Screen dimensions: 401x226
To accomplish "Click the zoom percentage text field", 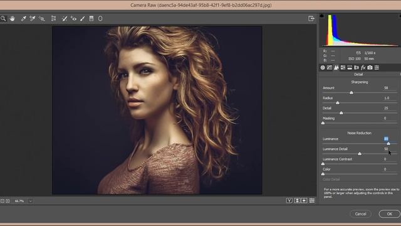I will click(x=19, y=201).
